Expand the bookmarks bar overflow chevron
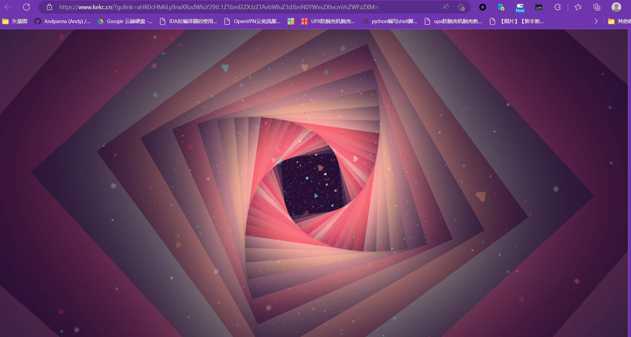This screenshot has width=631, height=337. pyautogui.click(x=596, y=21)
